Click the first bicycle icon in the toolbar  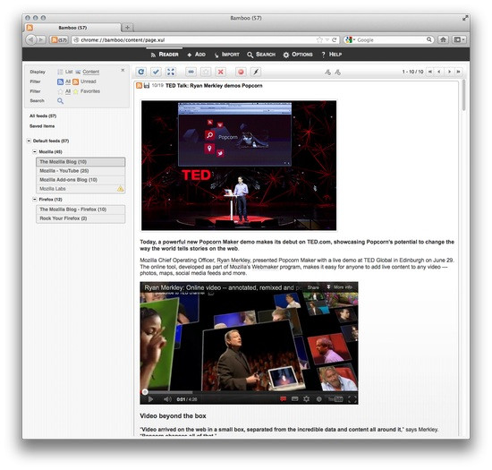point(327,73)
